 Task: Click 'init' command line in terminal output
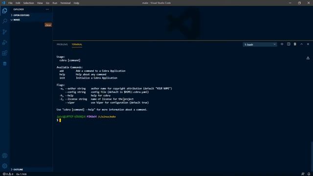[88, 78]
